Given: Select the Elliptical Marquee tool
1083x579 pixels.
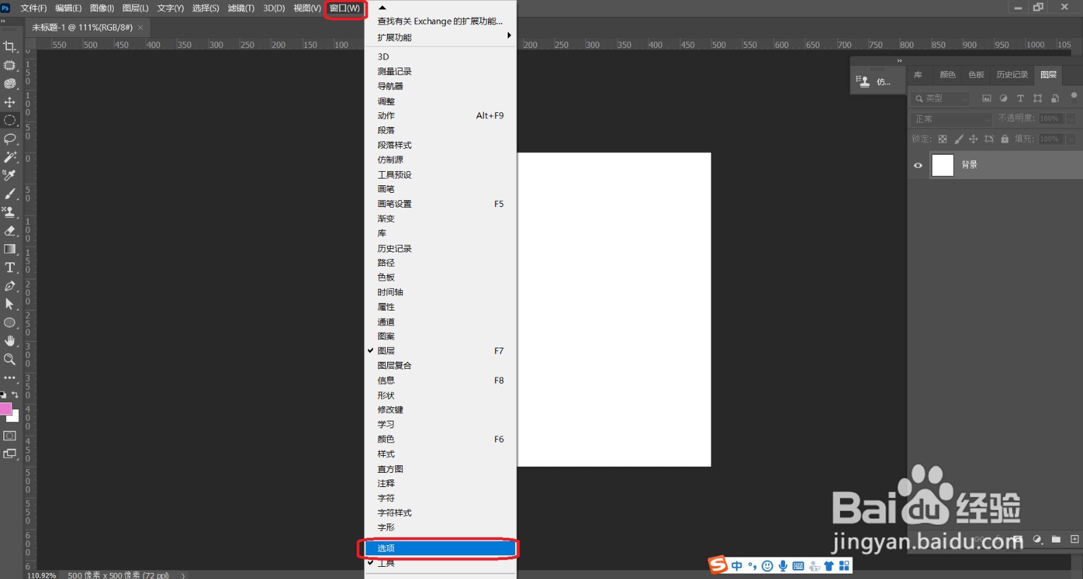Looking at the screenshot, I should (9, 120).
